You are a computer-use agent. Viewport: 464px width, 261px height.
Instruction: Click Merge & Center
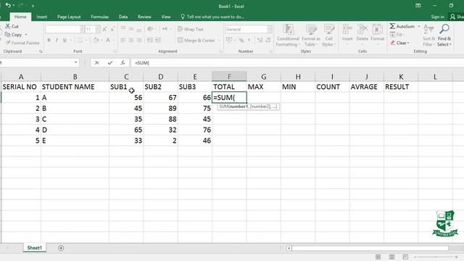pos(196,41)
